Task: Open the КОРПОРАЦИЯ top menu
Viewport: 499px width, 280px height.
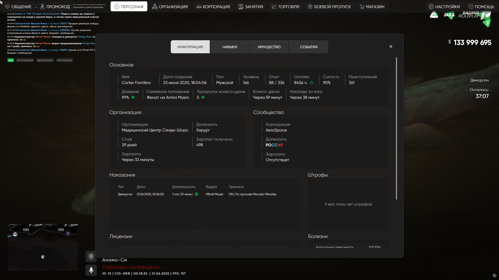Action: [213, 7]
